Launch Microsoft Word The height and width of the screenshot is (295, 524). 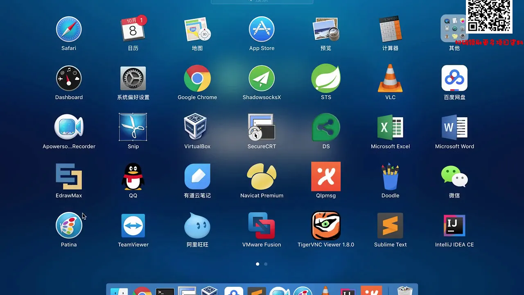click(x=454, y=127)
